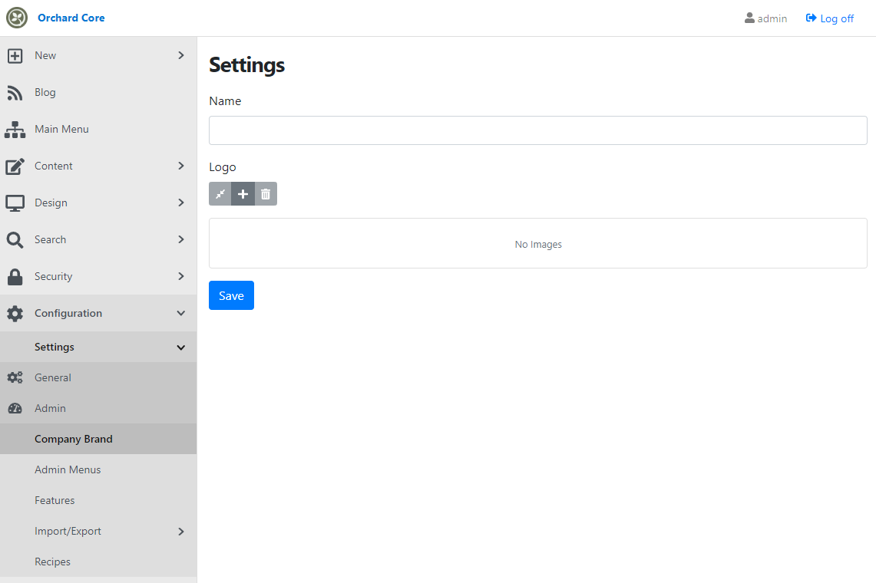
Task: Click the New label in sidebar
Action: (45, 55)
